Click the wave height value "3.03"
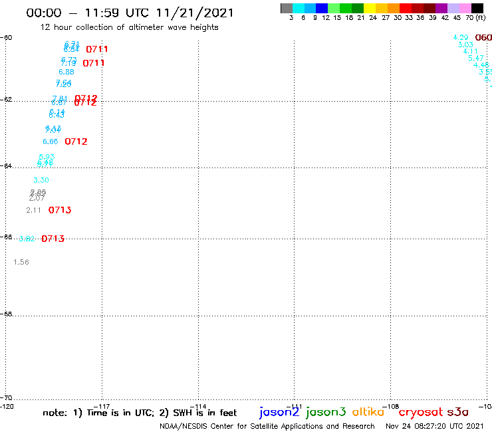The image size is (492, 432). (465, 45)
